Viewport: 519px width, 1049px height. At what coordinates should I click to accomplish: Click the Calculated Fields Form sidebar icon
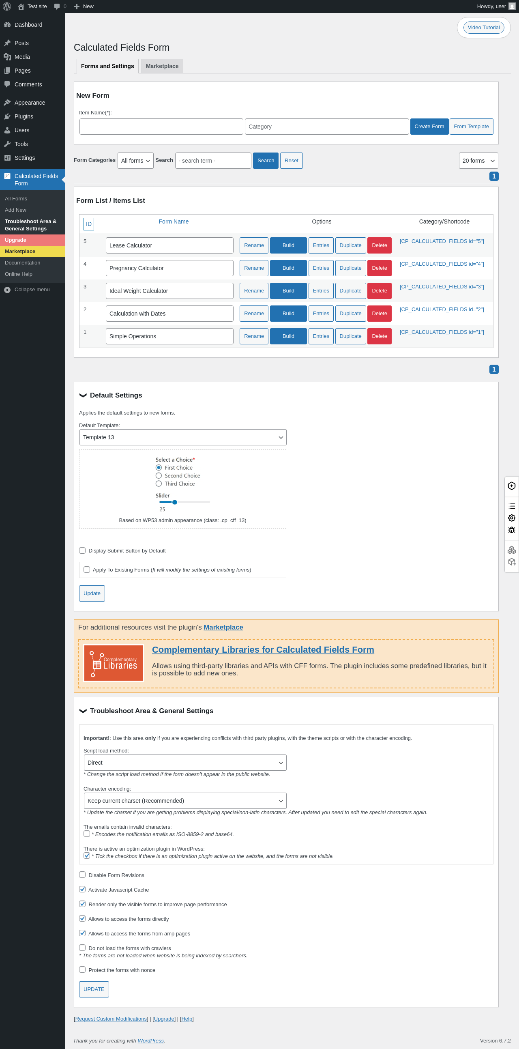[x=7, y=176]
